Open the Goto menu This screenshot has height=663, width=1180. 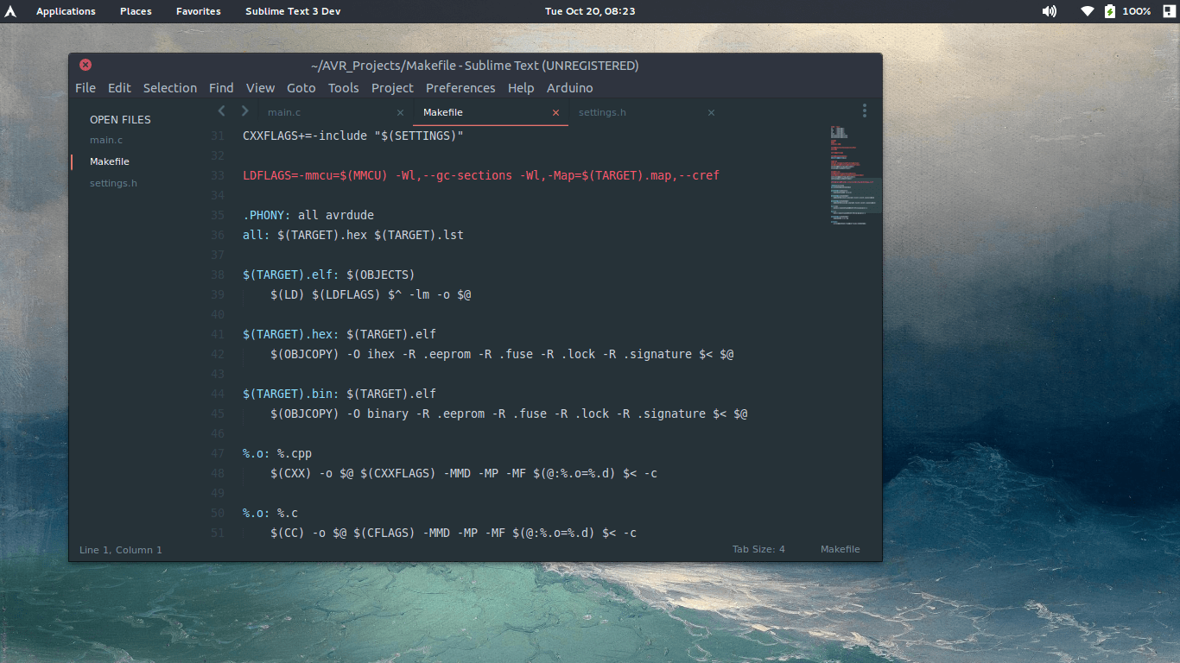click(301, 88)
